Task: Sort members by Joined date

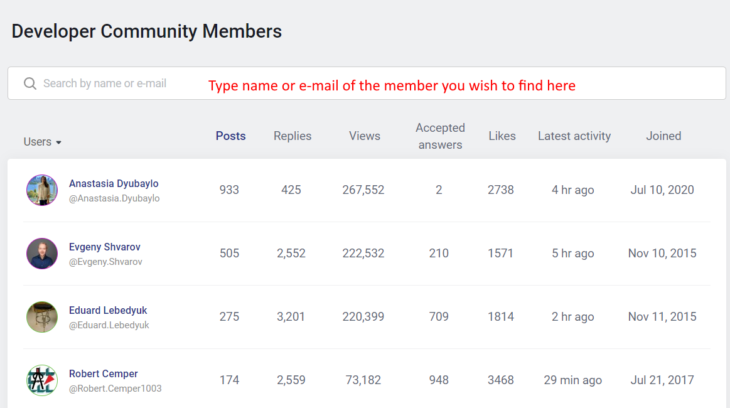Action: click(663, 136)
